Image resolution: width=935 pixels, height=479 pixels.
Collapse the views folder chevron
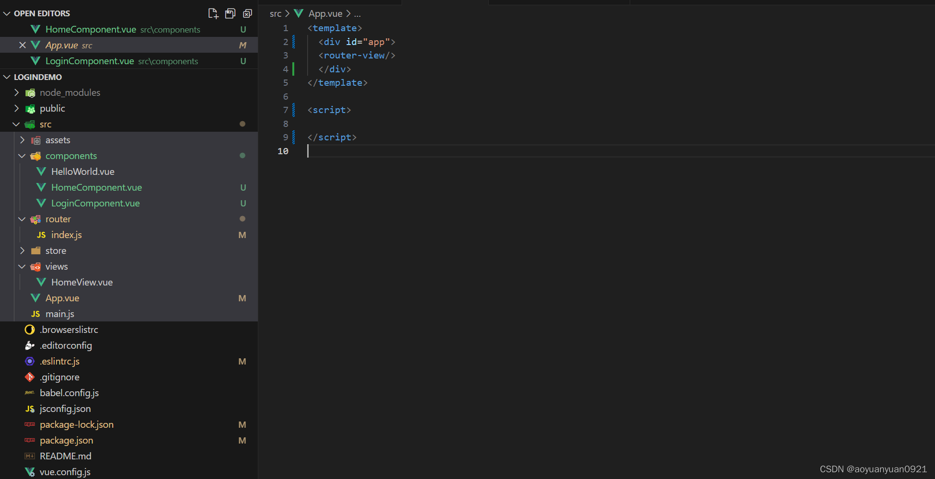pyautogui.click(x=22, y=266)
